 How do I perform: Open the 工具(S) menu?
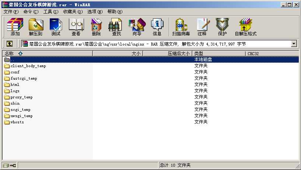[x=51, y=12]
